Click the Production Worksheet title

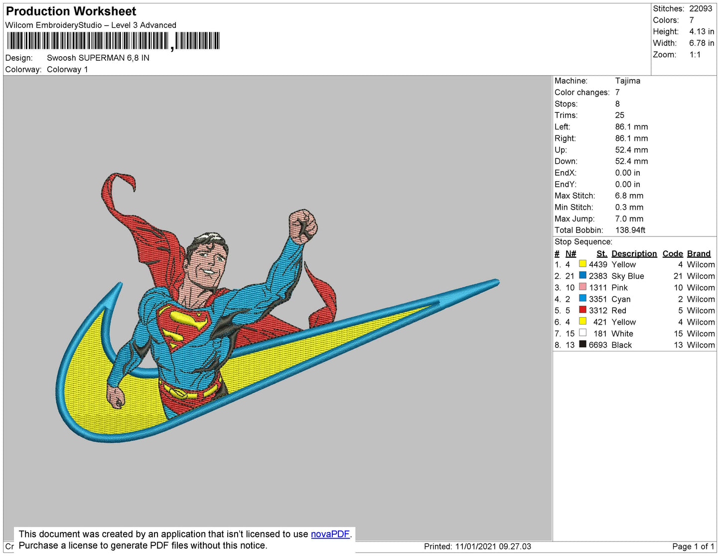coord(71,11)
